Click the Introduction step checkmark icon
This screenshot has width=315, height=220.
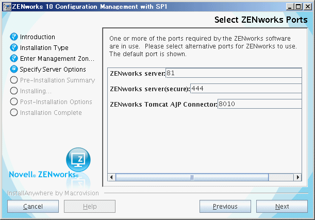click(x=14, y=37)
